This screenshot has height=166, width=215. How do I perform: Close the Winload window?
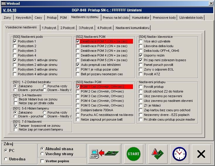pos(211,3)
